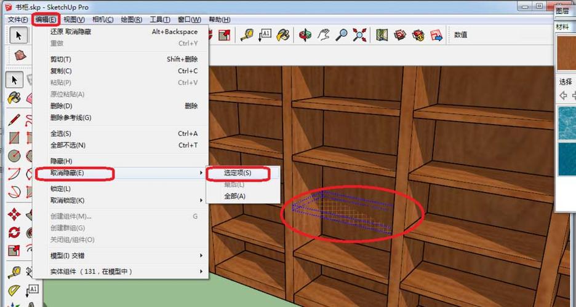Pick the Paint Bucket in left toolbar
This screenshot has width=576, height=307.
[14, 98]
